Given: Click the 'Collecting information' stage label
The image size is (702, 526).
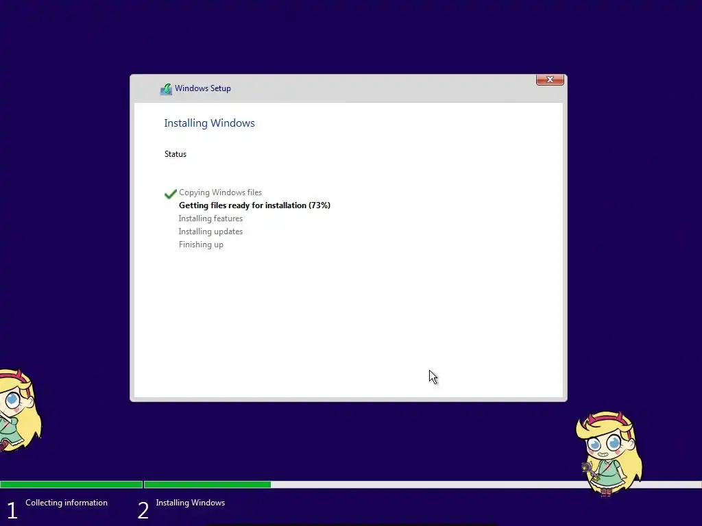Looking at the screenshot, I should (x=66, y=503).
